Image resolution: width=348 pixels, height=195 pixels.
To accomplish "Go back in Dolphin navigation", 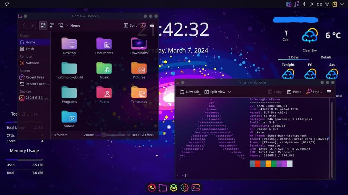I will (x=24, y=25).
